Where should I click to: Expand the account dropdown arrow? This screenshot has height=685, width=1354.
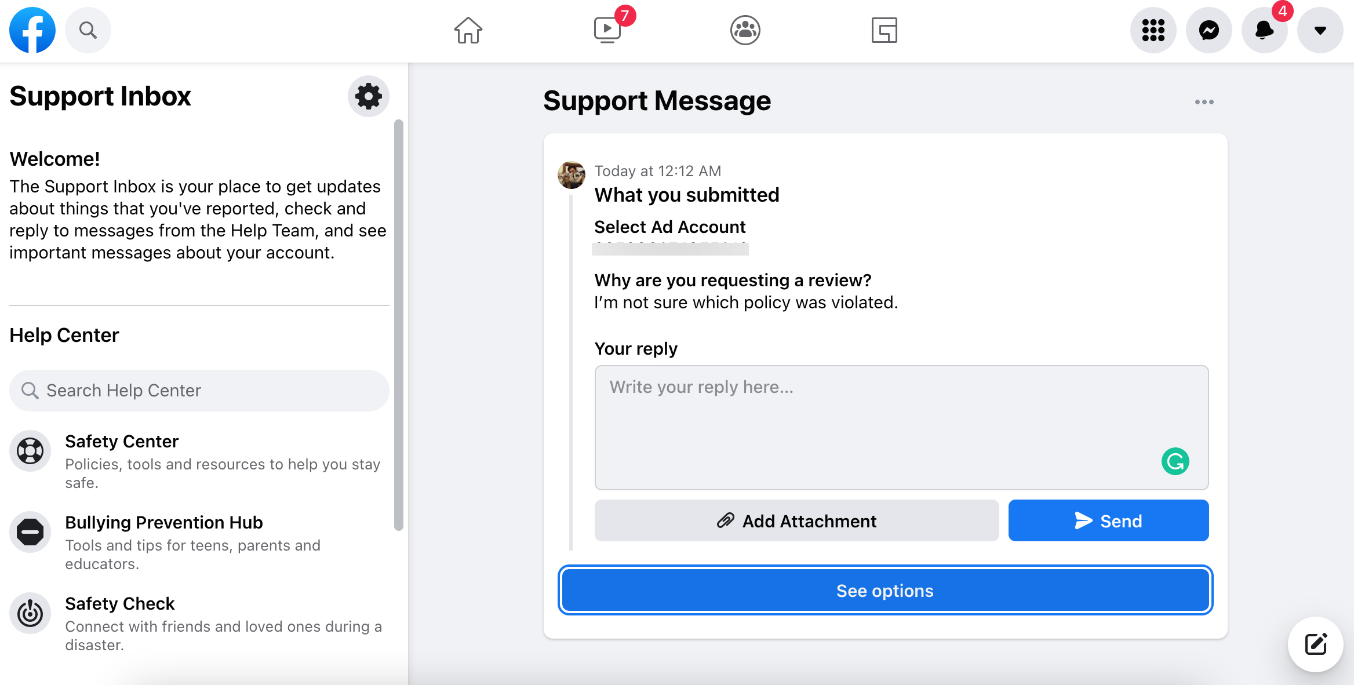point(1320,30)
